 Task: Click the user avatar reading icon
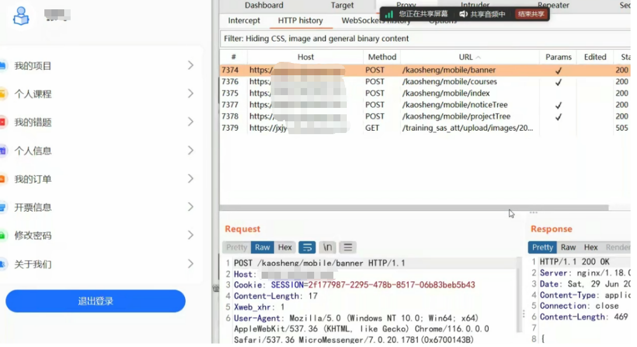pyautogui.click(x=21, y=16)
